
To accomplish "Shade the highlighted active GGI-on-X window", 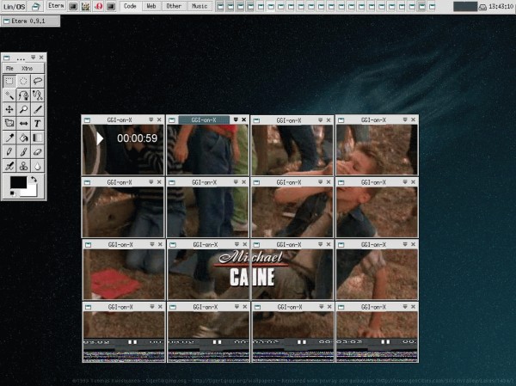I will coord(236,119).
